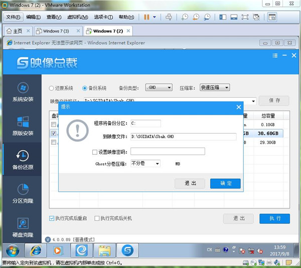Open the 原版安装 sidebar section
301x268 pixels.
tap(23, 126)
